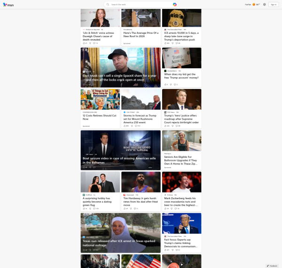The image size is (282, 268).
Task: Click the Fairfax weather location text
Action: coord(248,5)
